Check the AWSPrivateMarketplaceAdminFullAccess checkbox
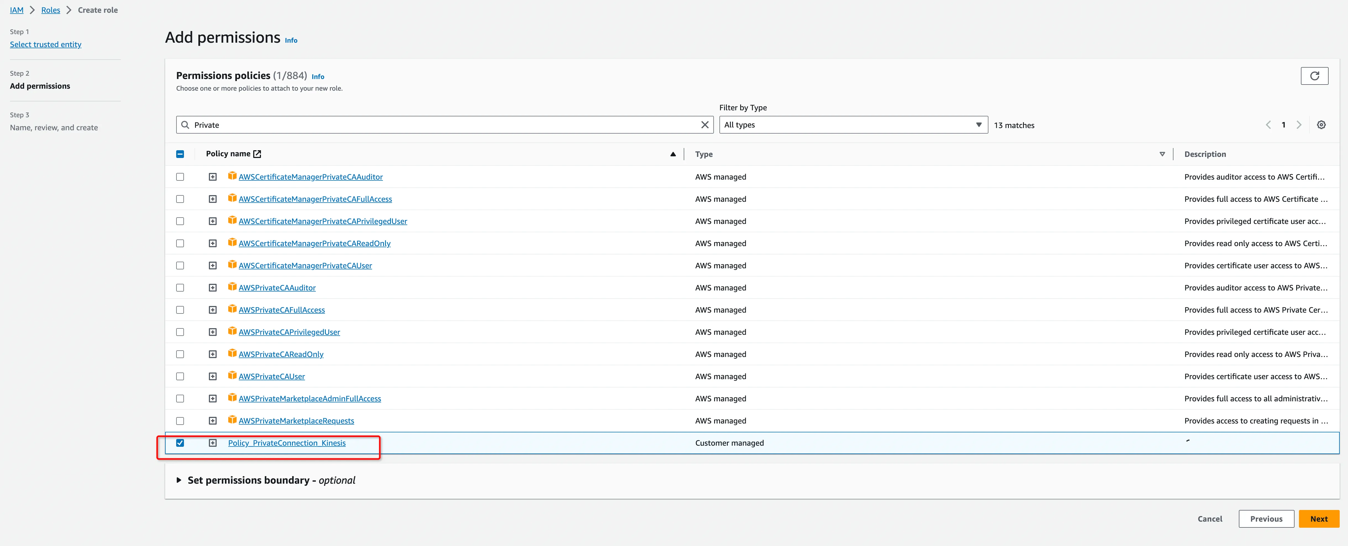This screenshot has height=546, width=1348. click(180, 398)
